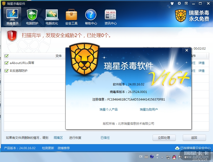Image resolution: width=213 pixels, height=162 pixels.
Task: Open 详情 for aAboutURLs异常 row
Action: [201, 63]
